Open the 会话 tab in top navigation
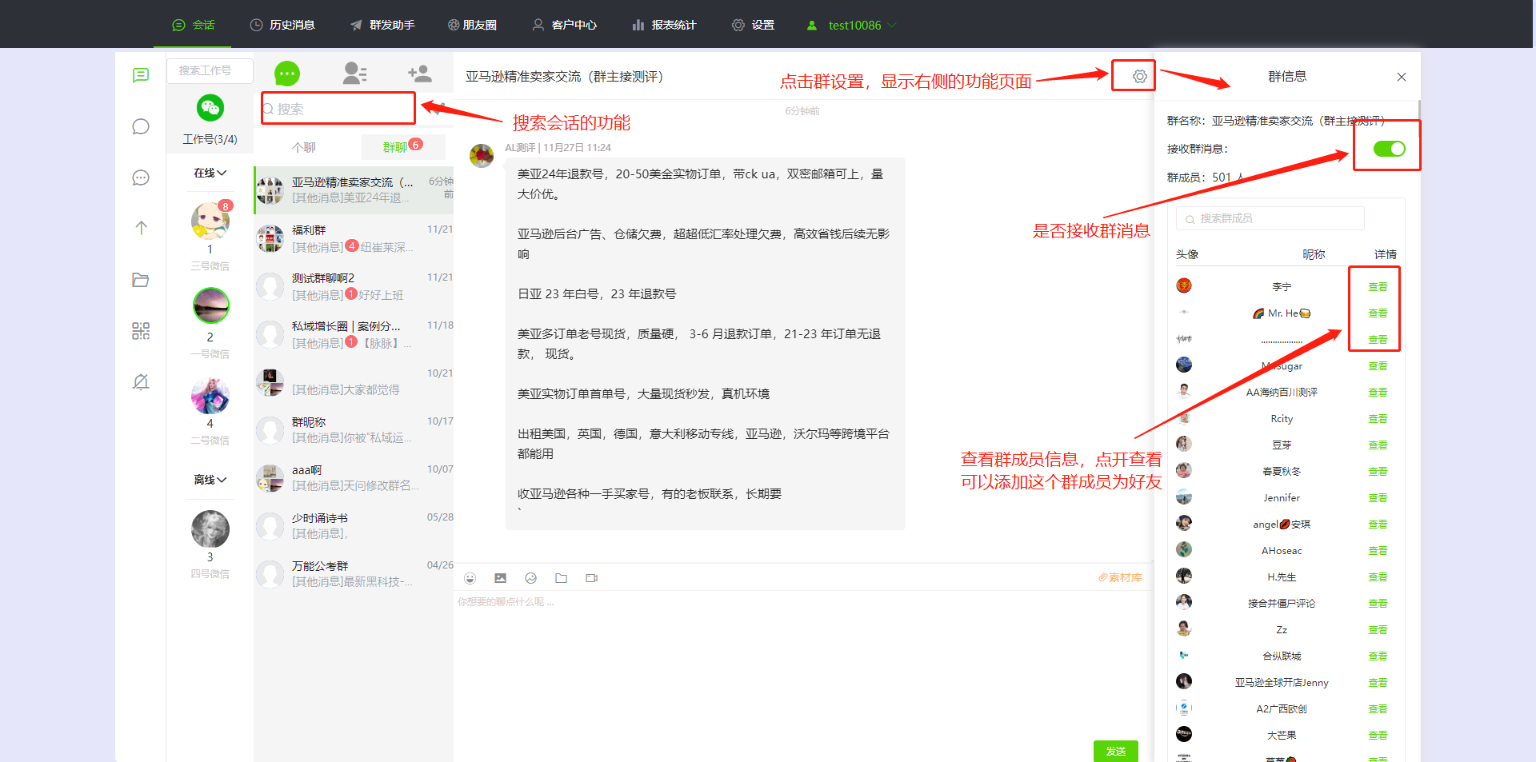This screenshot has width=1536, height=762. pyautogui.click(x=194, y=25)
